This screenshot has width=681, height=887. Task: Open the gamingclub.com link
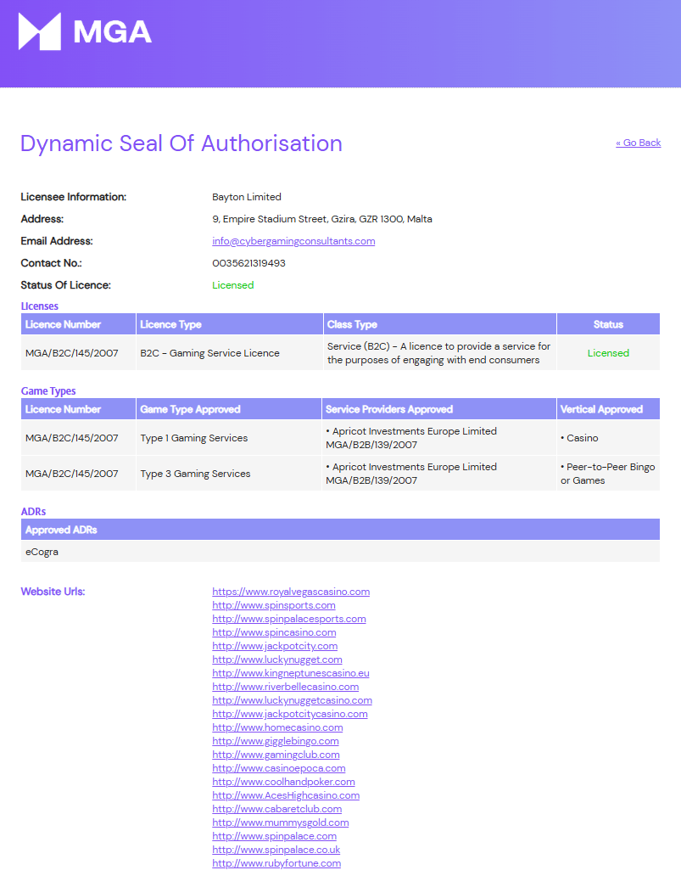276,755
